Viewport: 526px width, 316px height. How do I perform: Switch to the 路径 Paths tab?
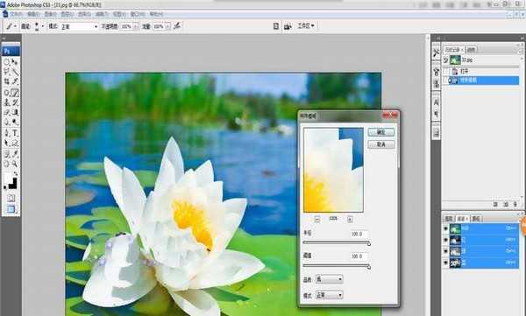click(476, 219)
